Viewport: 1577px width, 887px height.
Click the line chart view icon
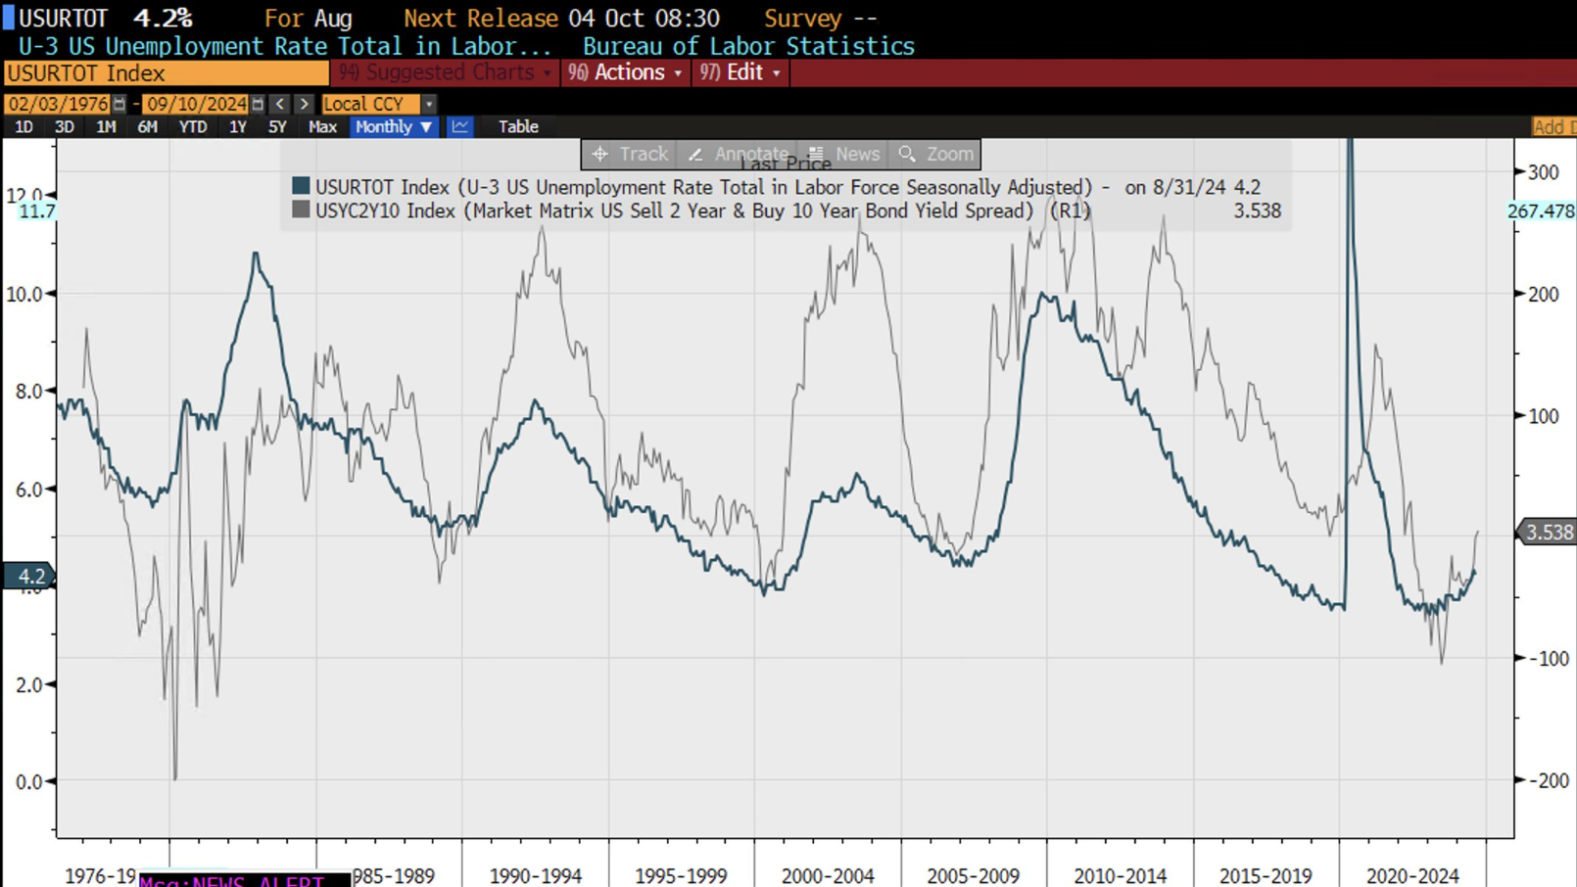point(460,127)
